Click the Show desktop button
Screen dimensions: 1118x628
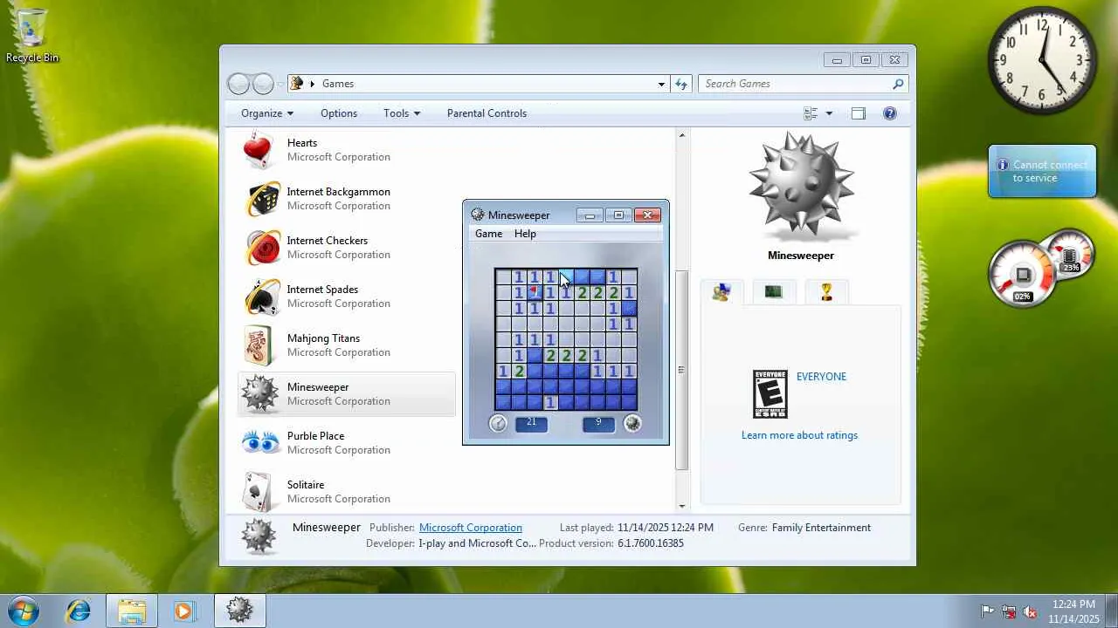coord(1112,611)
